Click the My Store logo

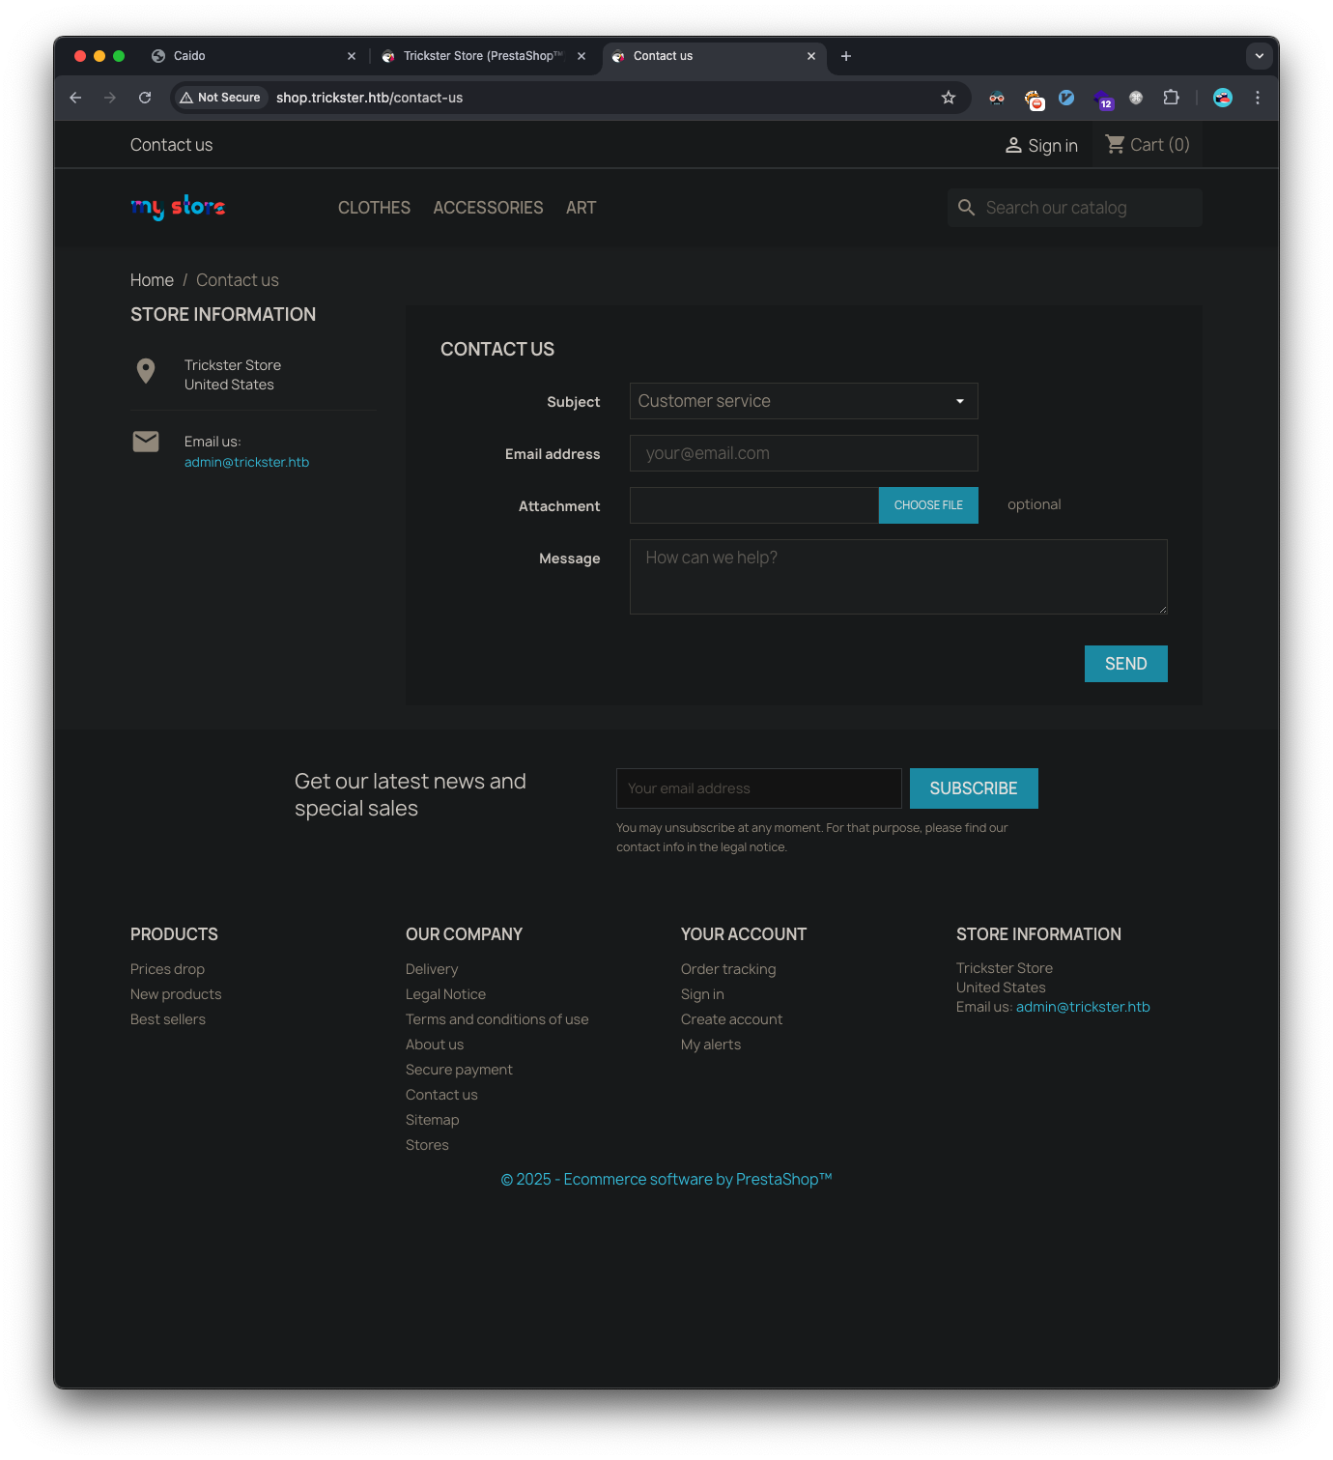[x=178, y=208]
